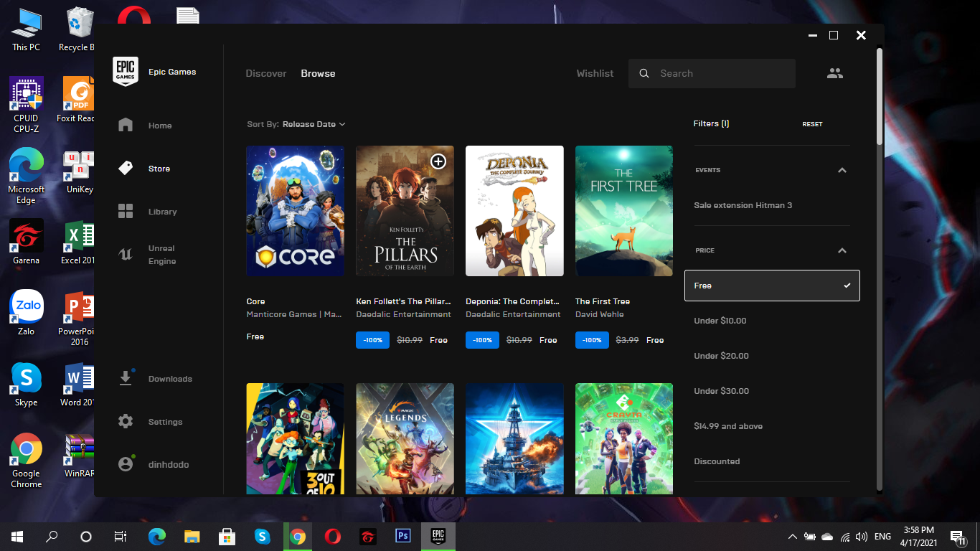
Task: Open The First Tree cover thumbnail
Action: tap(624, 211)
